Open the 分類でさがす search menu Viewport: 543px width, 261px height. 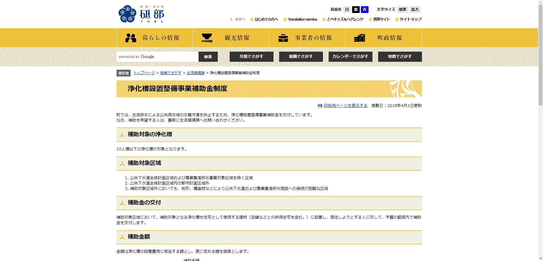click(x=251, y=57)
